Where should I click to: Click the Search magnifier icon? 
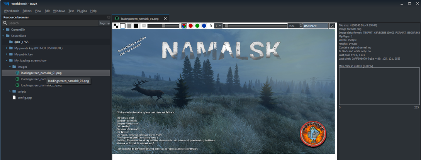(x=5, y=23)
